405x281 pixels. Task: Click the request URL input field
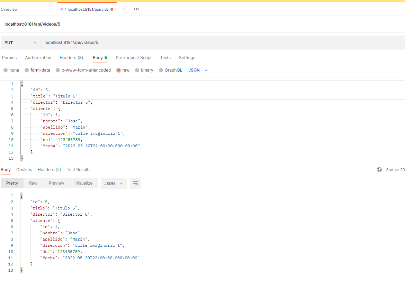138,42
